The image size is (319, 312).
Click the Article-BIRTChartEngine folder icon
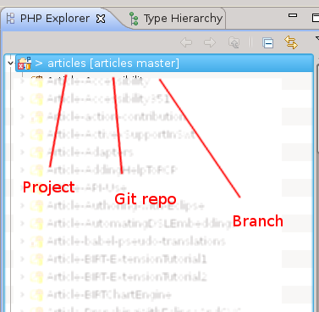pos(36,294)
